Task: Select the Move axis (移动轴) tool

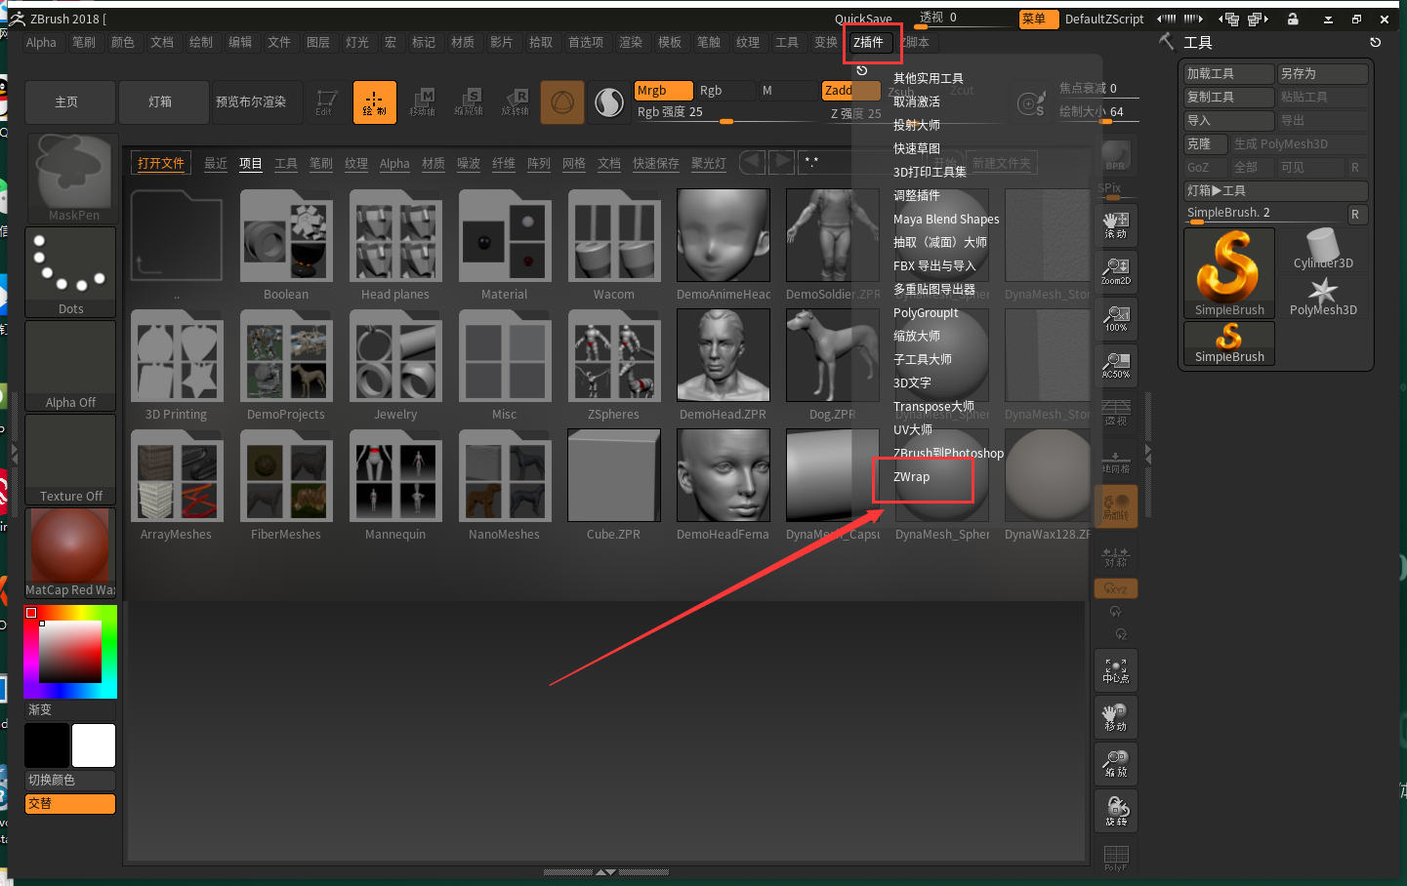Action: [x=423, y=101]
